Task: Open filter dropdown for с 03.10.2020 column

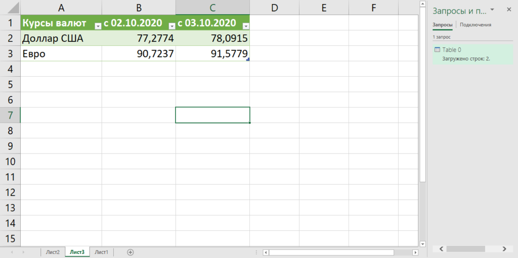Action: (x=246, y=26)
